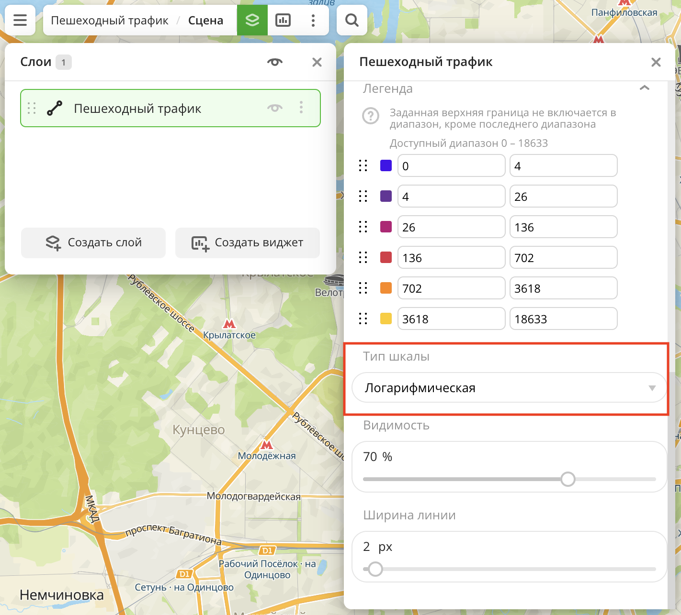Close the Слои panel

[x=317, y=62]
